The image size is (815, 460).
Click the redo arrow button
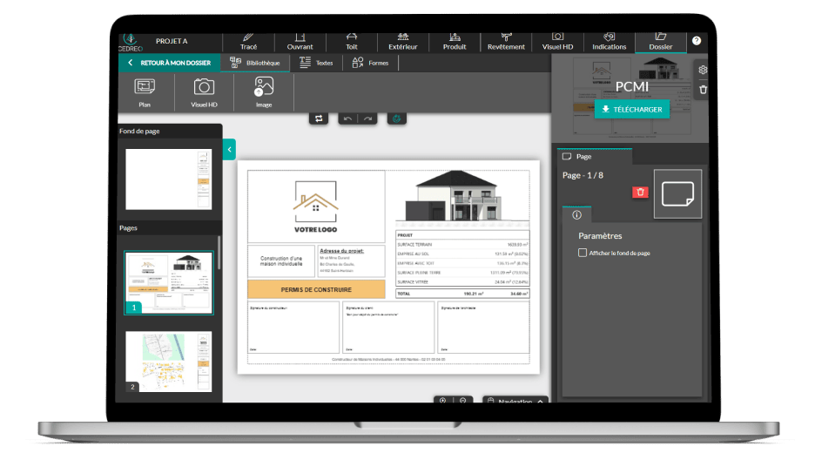[368, 118]
